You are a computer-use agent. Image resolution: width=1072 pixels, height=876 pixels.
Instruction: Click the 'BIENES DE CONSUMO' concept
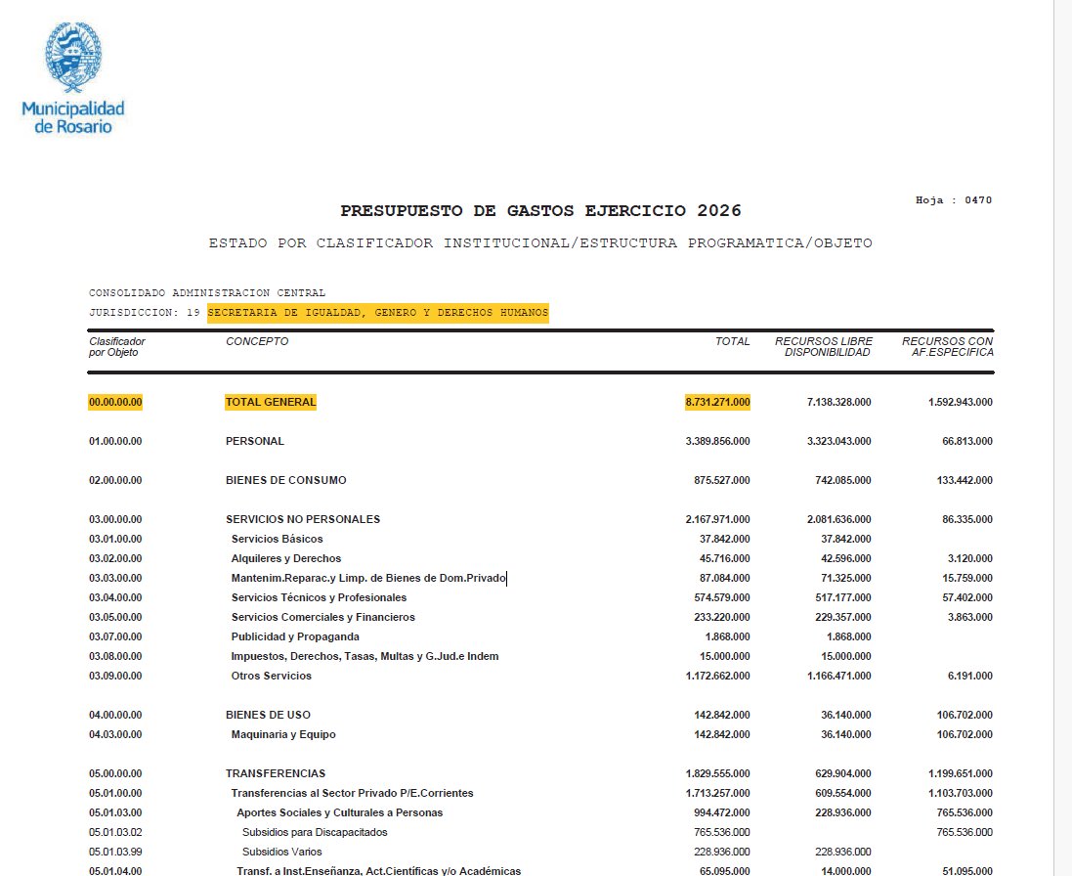[285, 480]
